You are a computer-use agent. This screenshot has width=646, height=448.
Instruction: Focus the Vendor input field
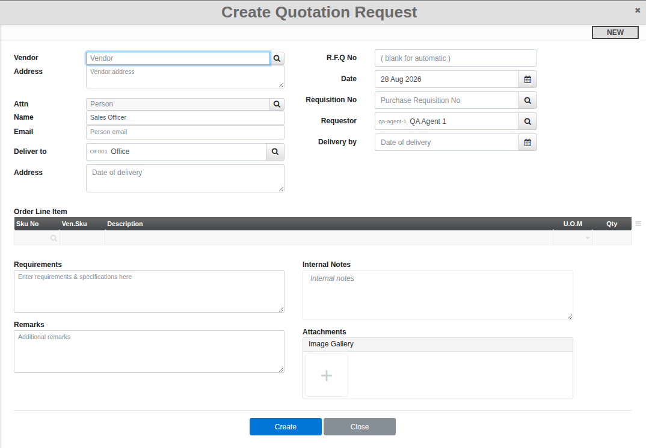(178, 58)
